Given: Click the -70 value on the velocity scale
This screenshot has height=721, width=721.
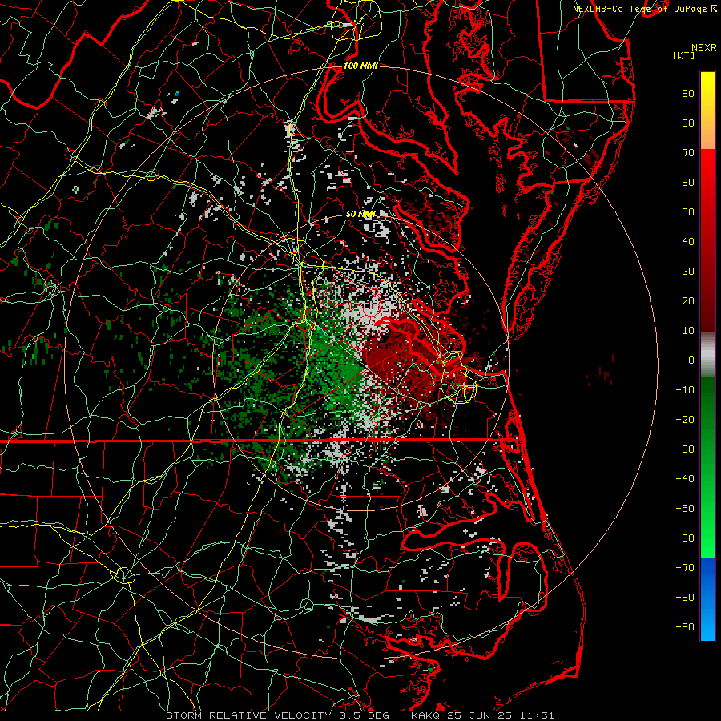Looking at the screenshot, I should pos(685,568).
